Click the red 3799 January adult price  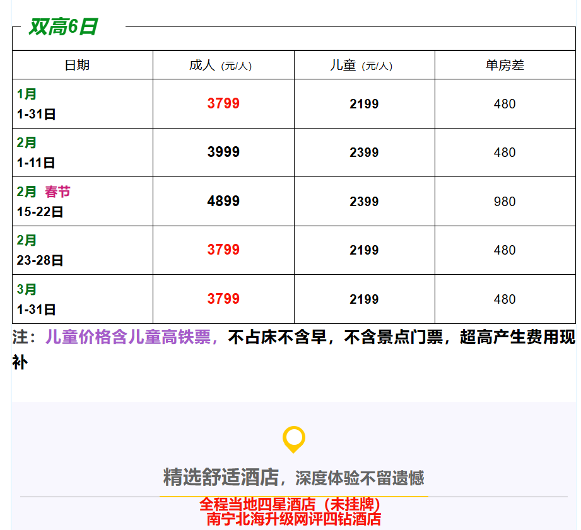[x=223, y=103]
